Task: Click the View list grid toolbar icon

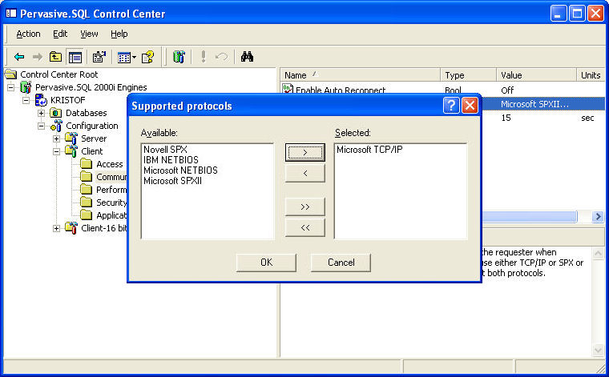Action: (x=124, y=58)
